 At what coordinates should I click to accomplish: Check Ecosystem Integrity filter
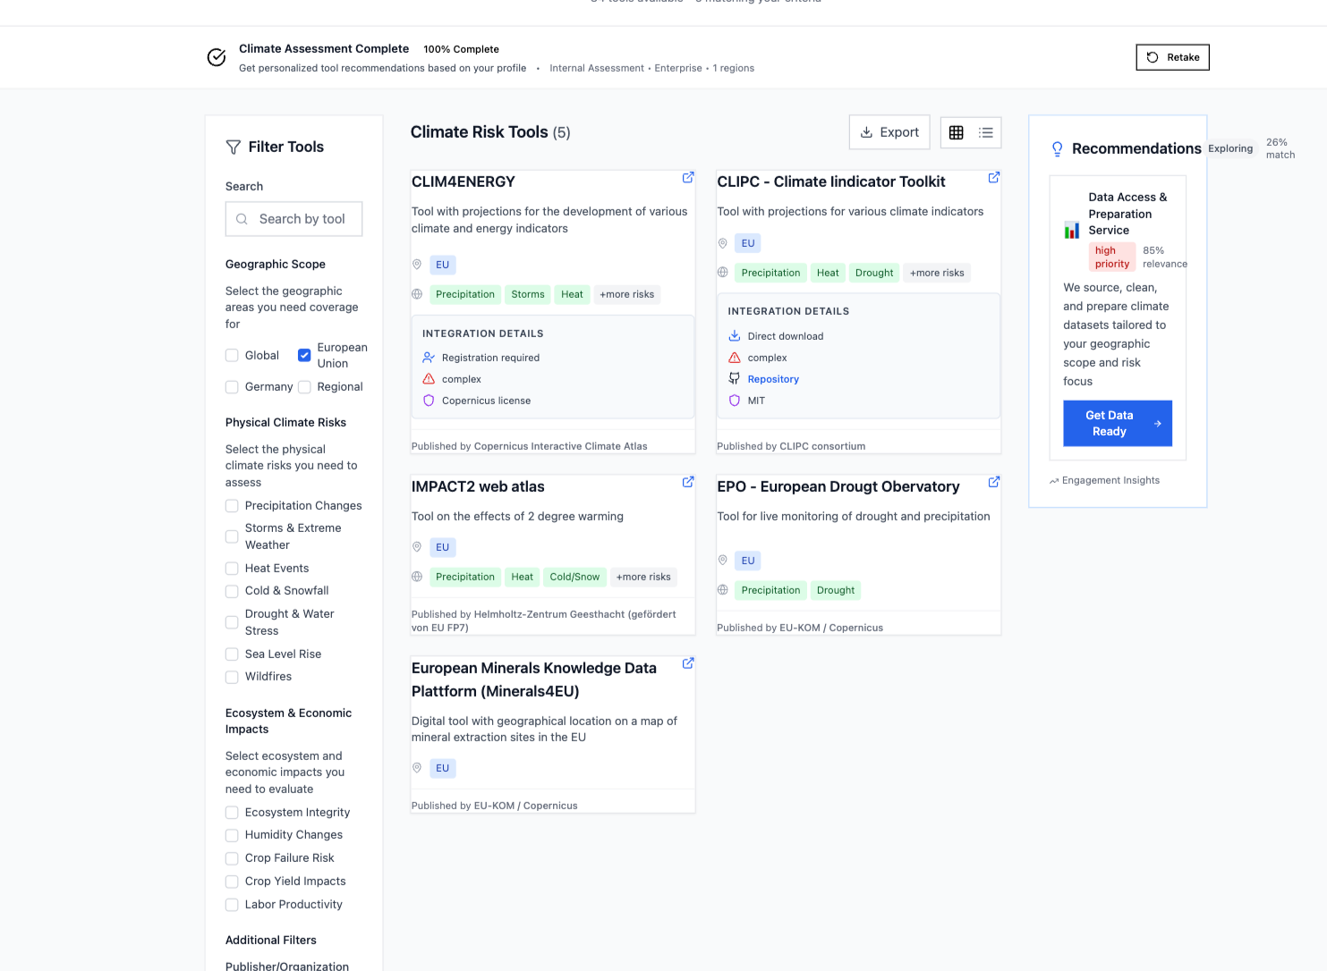pos(232,813)
